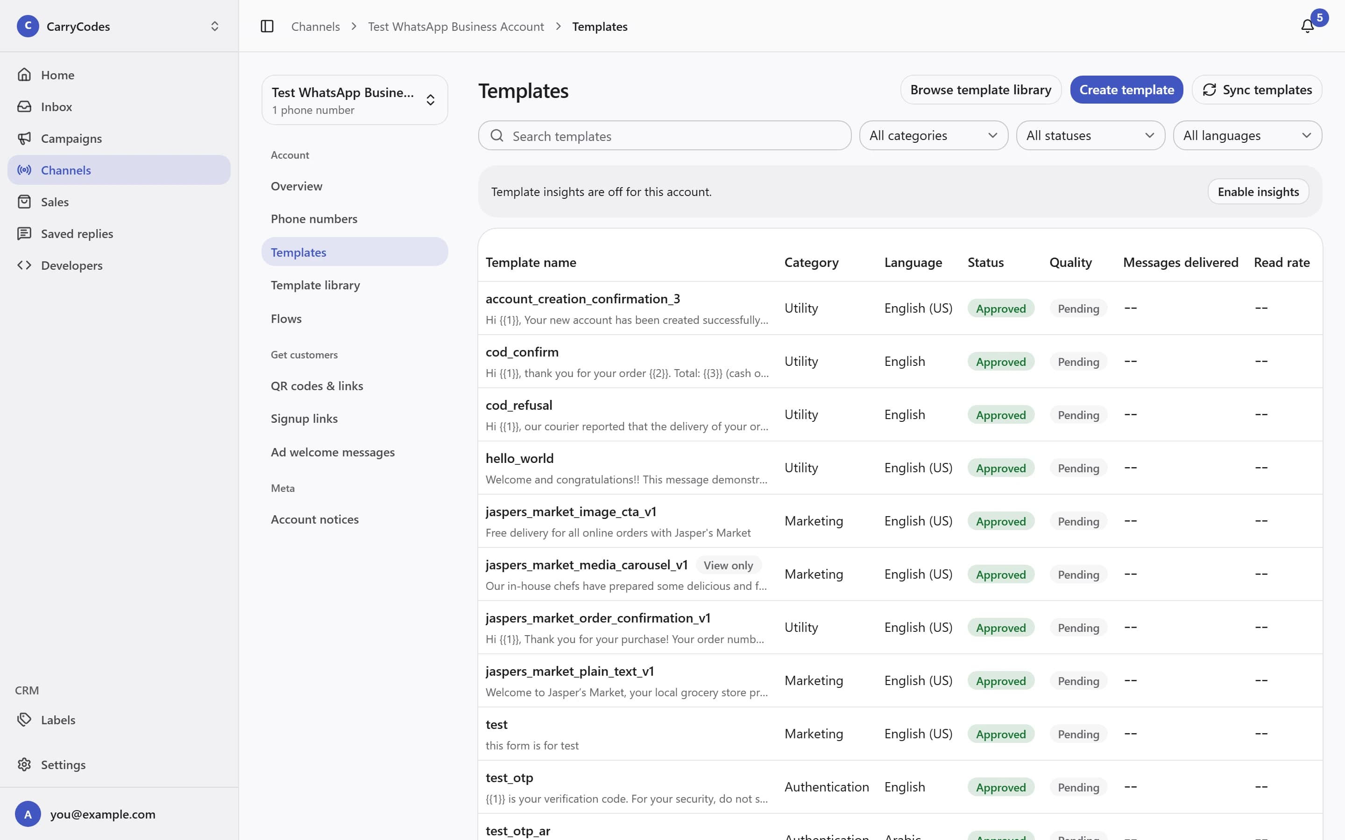The image size is (1345, 840).
Task: Click Test WhatsApp Business Account breadcrumb
Action: point(456,26)
